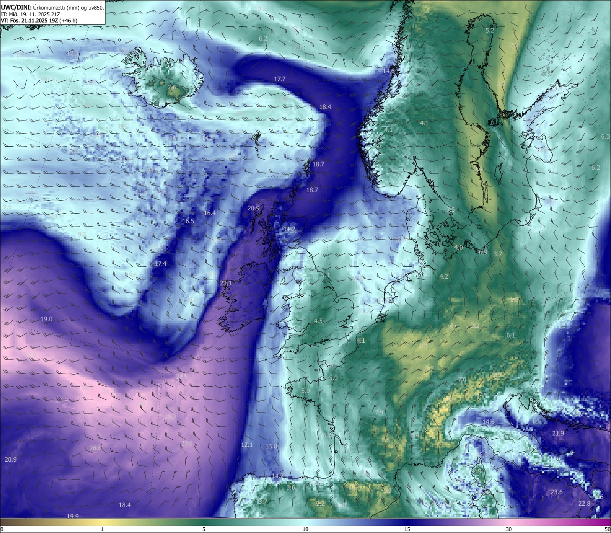Click the 16.4 value on the map
Screen dimensions: 611x533
(x=210, y=213)
